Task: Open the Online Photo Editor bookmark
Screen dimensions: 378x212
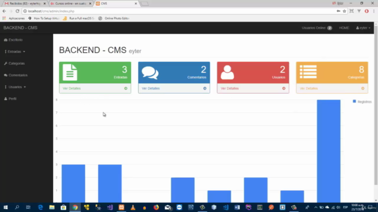Action: pos(114,18)
